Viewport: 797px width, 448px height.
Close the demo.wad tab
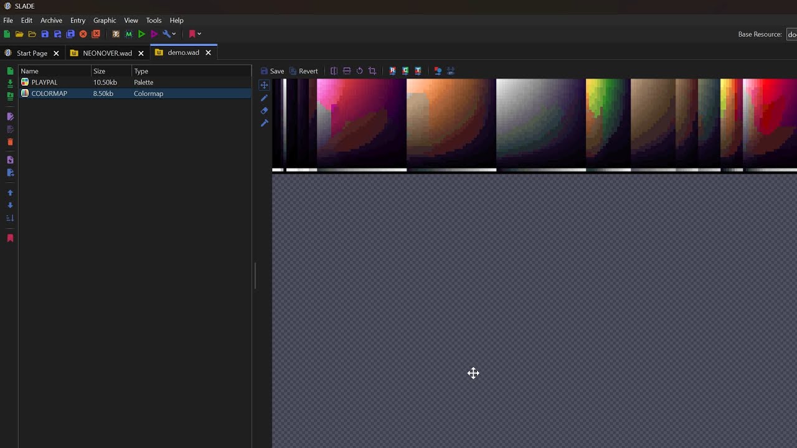(x=209, y=53)
